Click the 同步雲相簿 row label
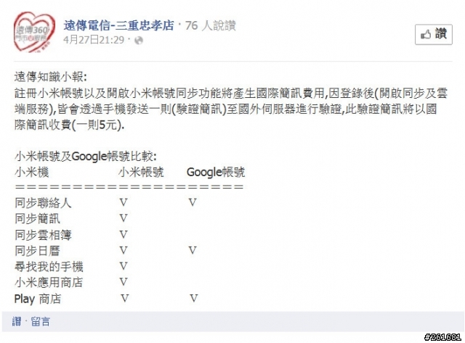 (x=43, y=235)
